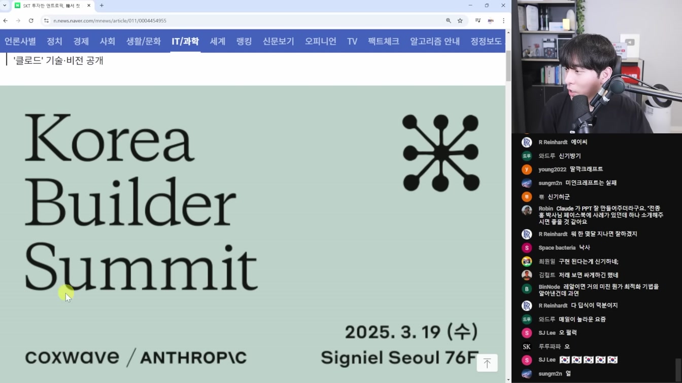Click the address bar URL
Viewport: 682px width, 383px height.
click(110, 21)
